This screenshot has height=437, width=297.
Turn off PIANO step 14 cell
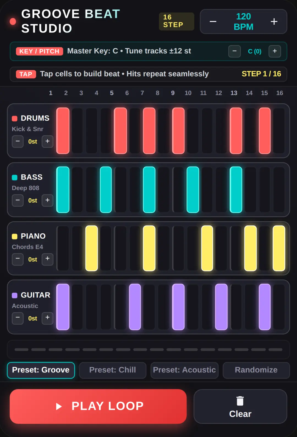(x=251, y=248)
